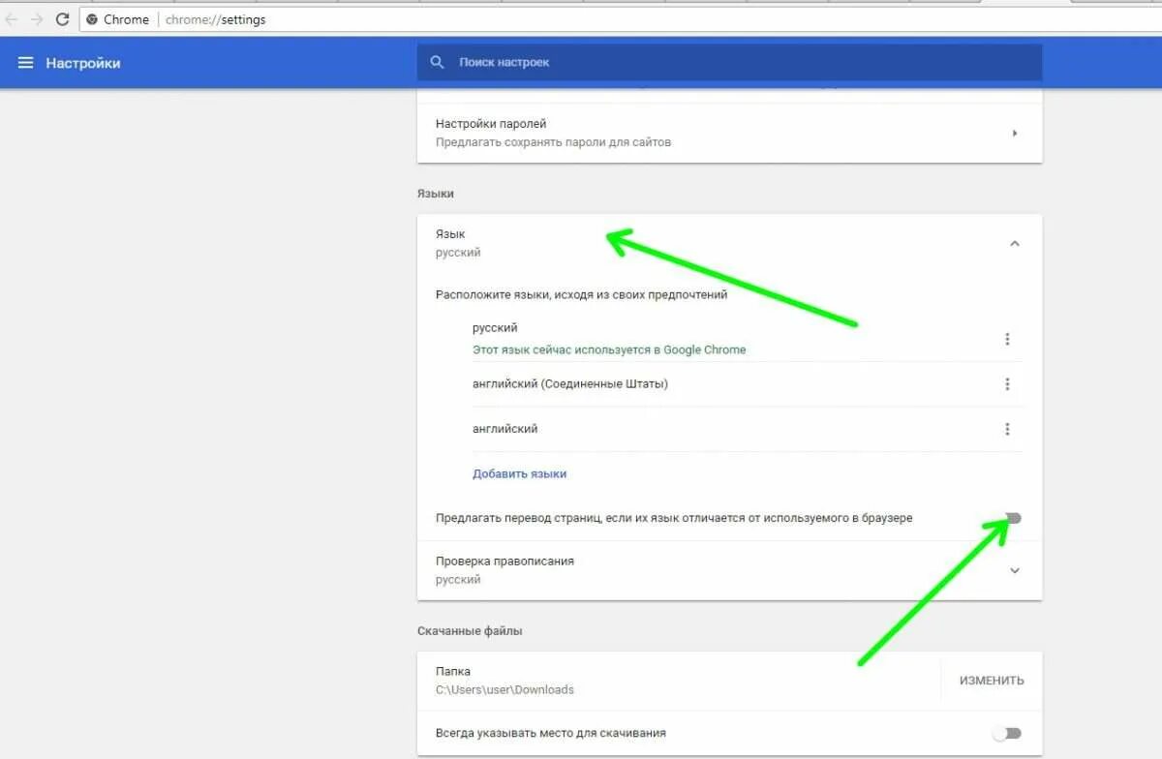Select the английский language text
The width and height of the screenshot is (1162, 759).
[505, 428]
